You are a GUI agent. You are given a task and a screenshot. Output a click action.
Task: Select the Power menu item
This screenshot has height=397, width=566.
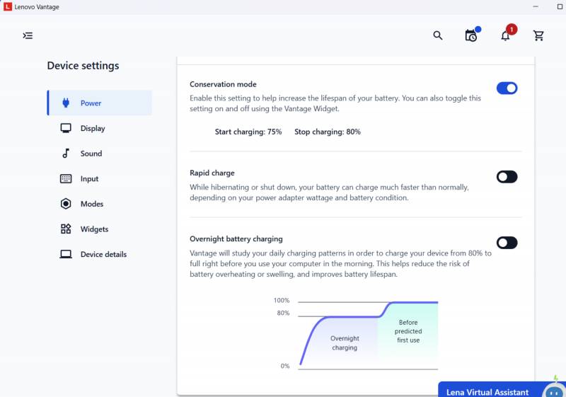coord(100,103)
